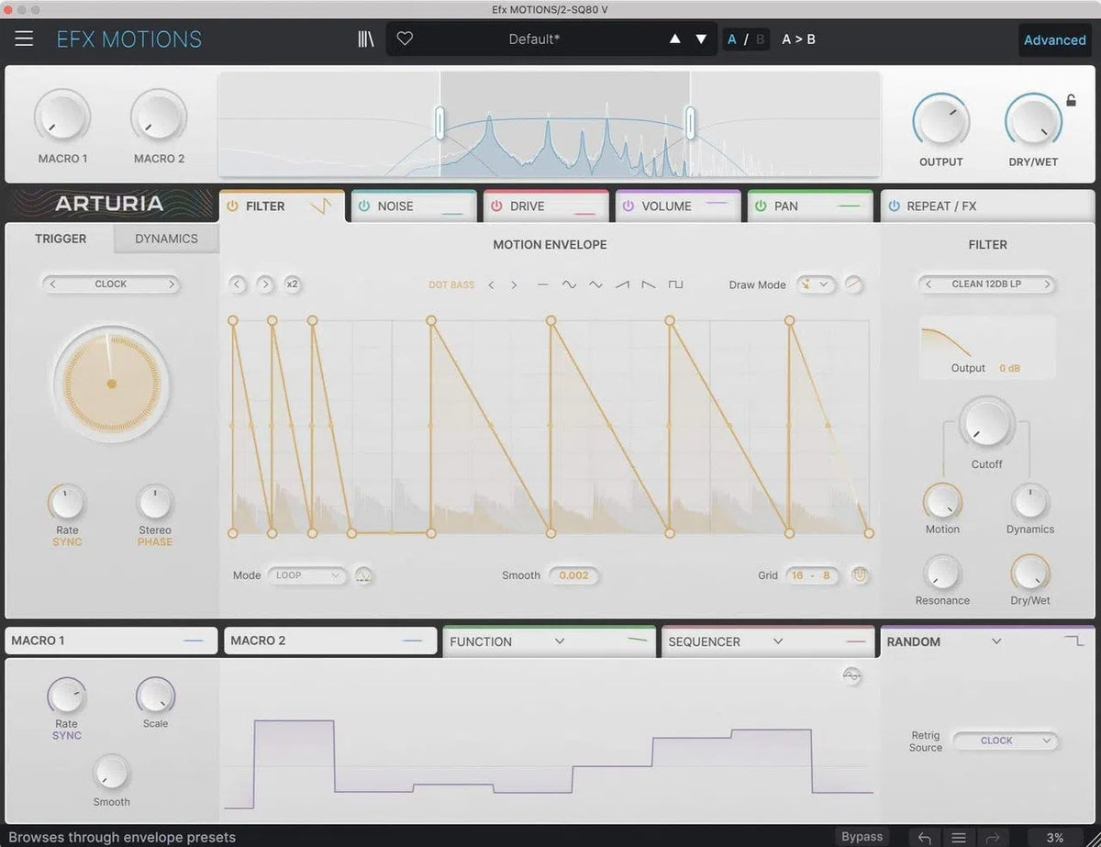Screen dimensions: 1101x847
Task: Open the envelope Mode dropdown showing LOOP
Action: (306, 575)
